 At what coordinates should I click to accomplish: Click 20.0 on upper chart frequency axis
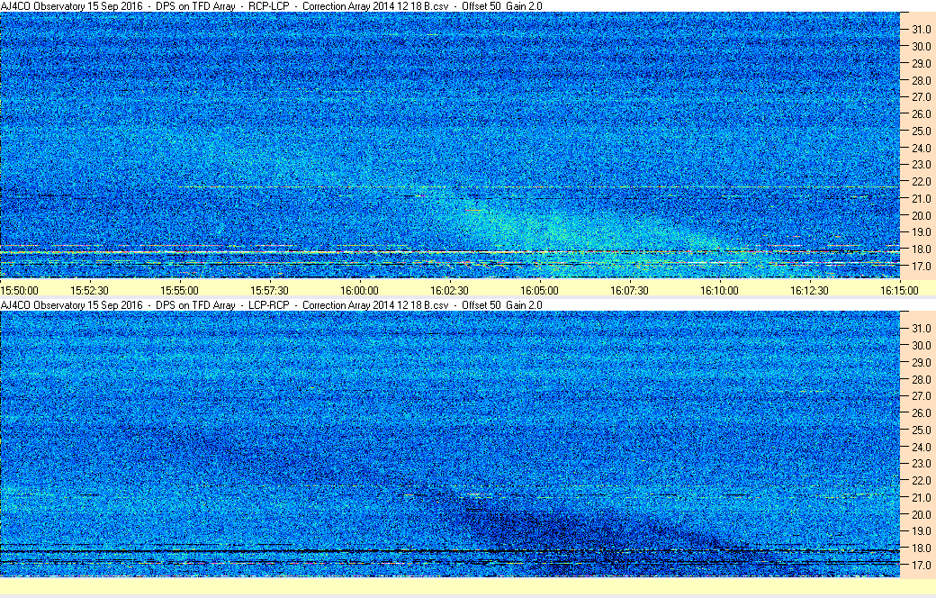coord(921,215)
